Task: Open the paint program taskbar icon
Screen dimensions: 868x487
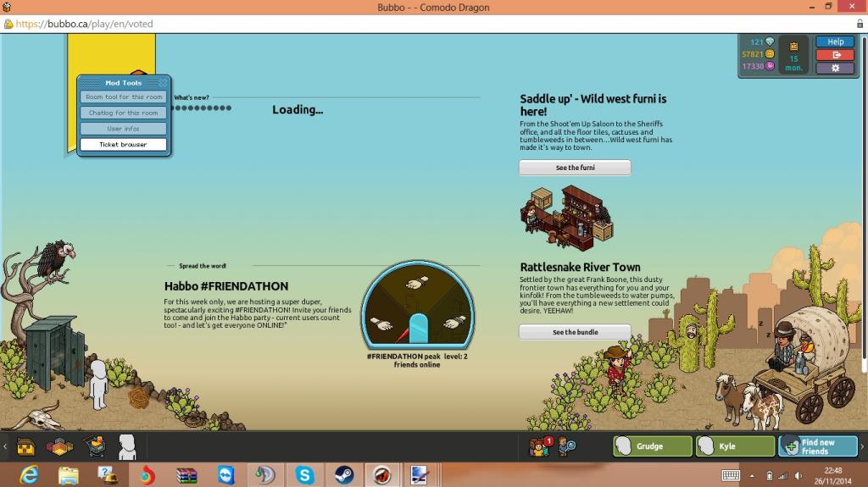Action: [x=419, y=475]
